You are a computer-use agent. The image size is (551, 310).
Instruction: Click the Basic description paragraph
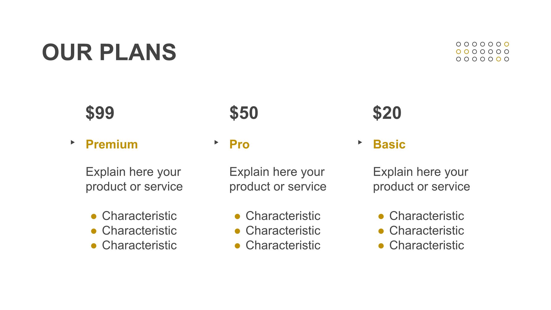point(421,179)
